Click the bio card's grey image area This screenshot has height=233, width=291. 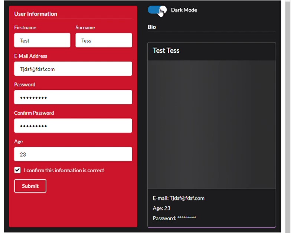[212, 124]
